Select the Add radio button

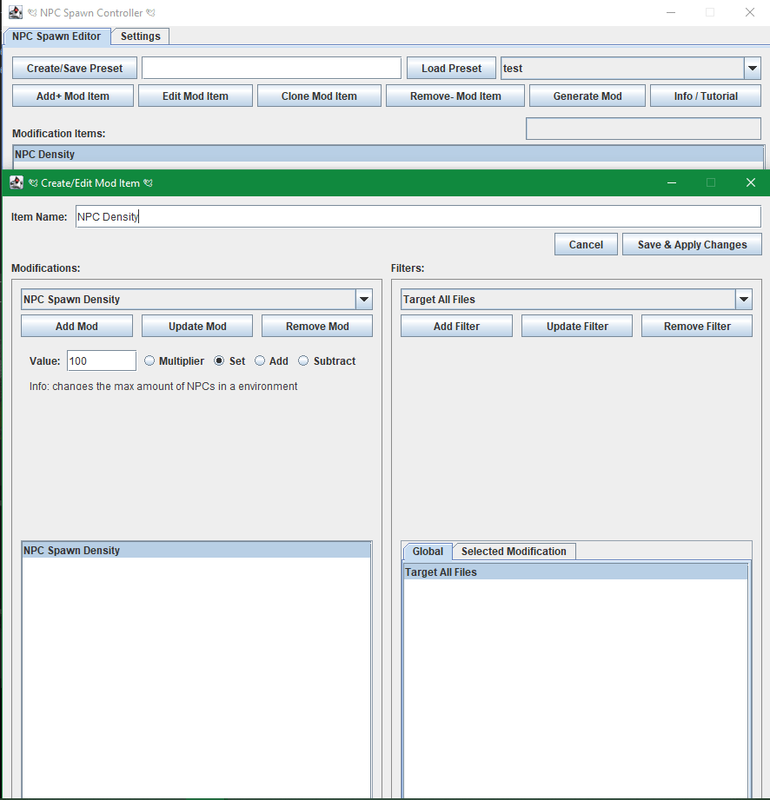click(x=260, y=360)
